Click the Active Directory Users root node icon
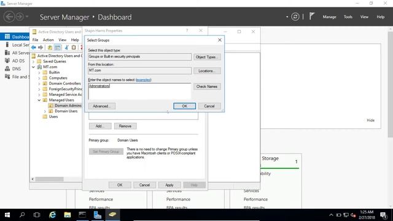 pyautogui.click(x=34, y=56)
